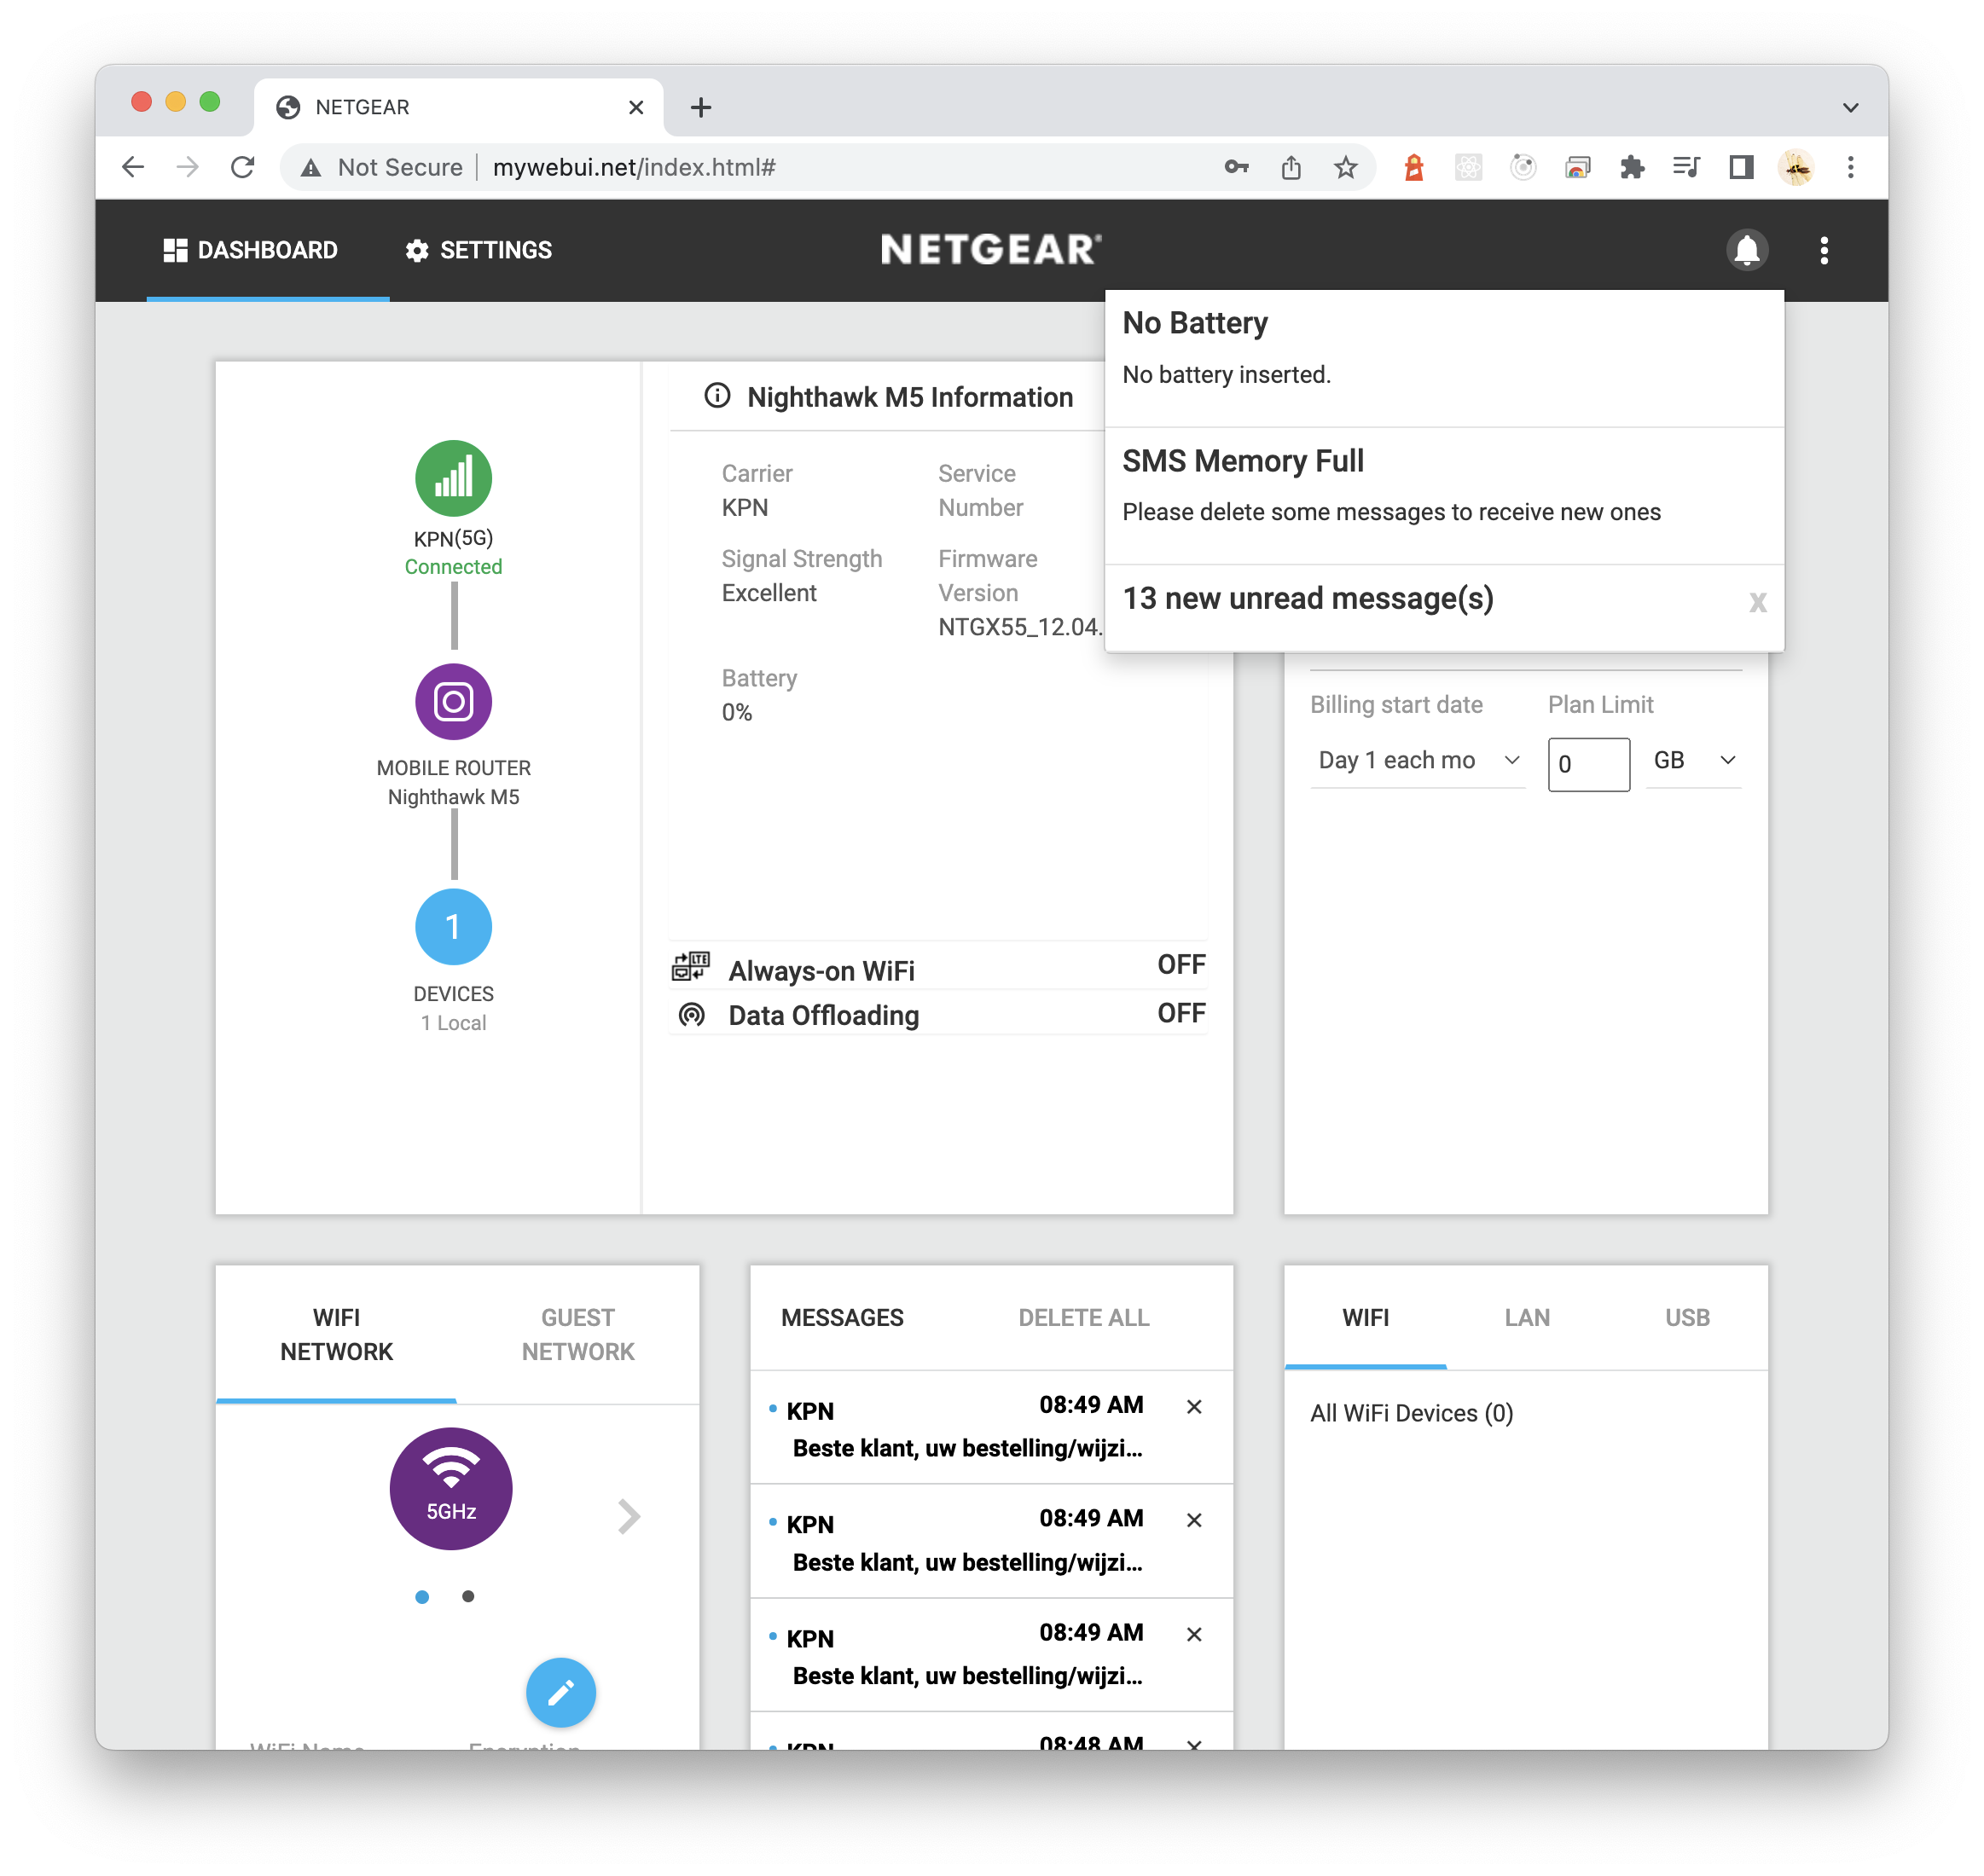Open the Chrome three-dot menu
This screenshot has height=1876, width=1984.
(1850, 167)
